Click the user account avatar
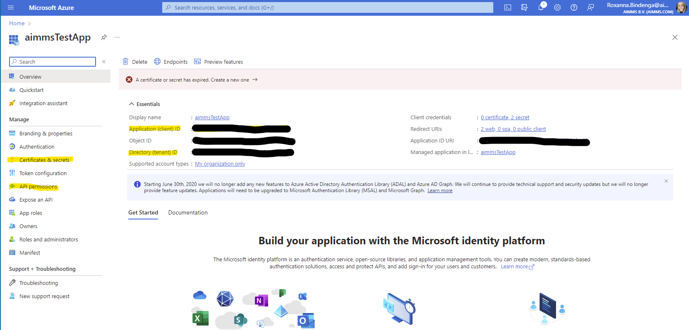Screen dimensions: 689x330 click(681, 7)
